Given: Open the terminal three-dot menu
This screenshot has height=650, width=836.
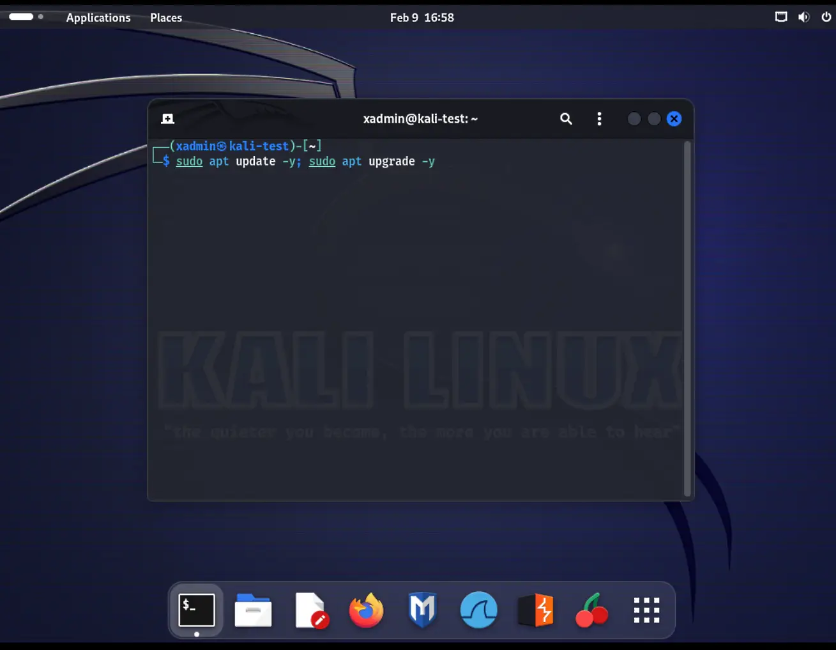Looking at the screenshot, I should [599, 119].
